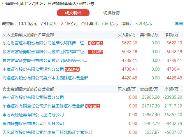Click 知名游资 tag on 拉萨东环路 row
The height and width of the screenshot is (137, 184).
96,43
